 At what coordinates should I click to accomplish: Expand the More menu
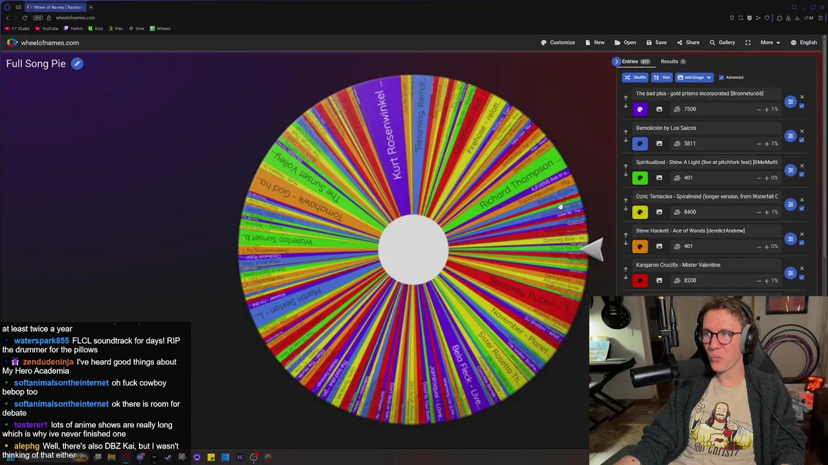[x=770, y=43]
